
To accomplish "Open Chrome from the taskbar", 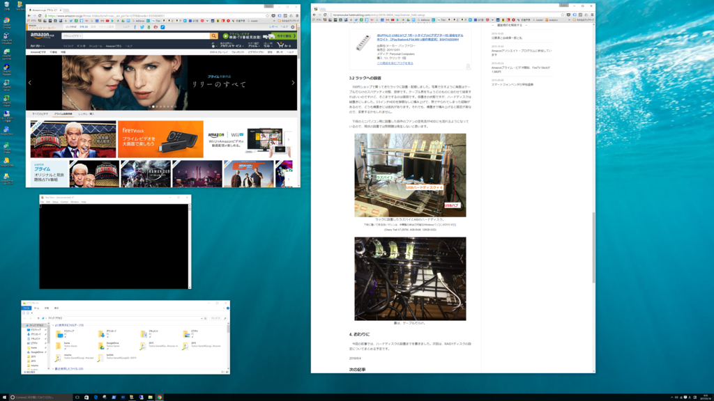I will point(160,398).
